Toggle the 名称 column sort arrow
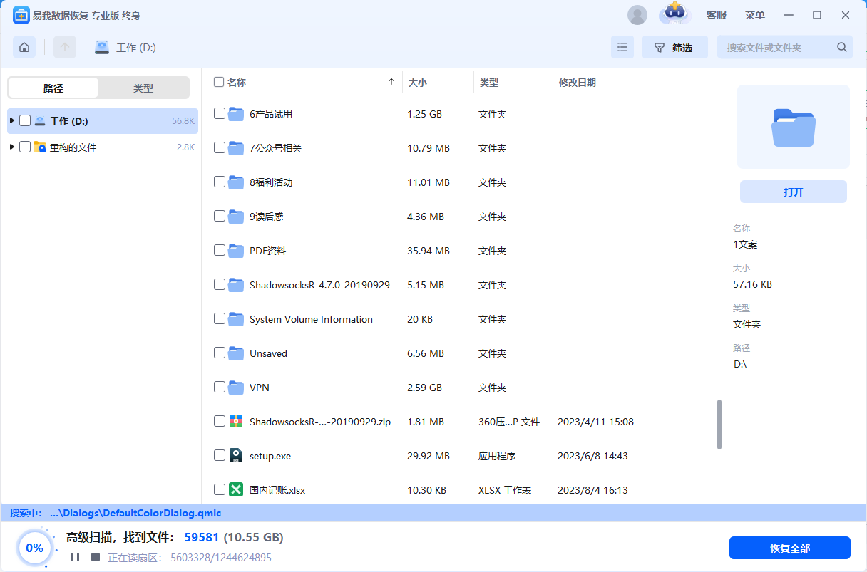This screenshot has width=867, height=572. pos(391,82)
